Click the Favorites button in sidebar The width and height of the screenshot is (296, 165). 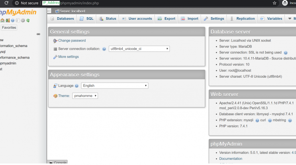[x=9, y=27]
